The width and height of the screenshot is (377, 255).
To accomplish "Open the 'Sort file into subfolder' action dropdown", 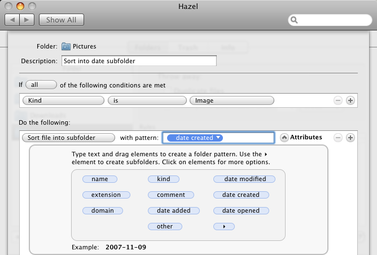I will (68, 138).
